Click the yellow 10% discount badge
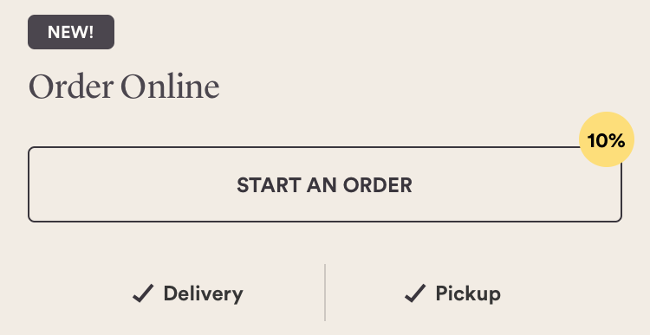The image size is (650, 335). click(x=607, y=139)
